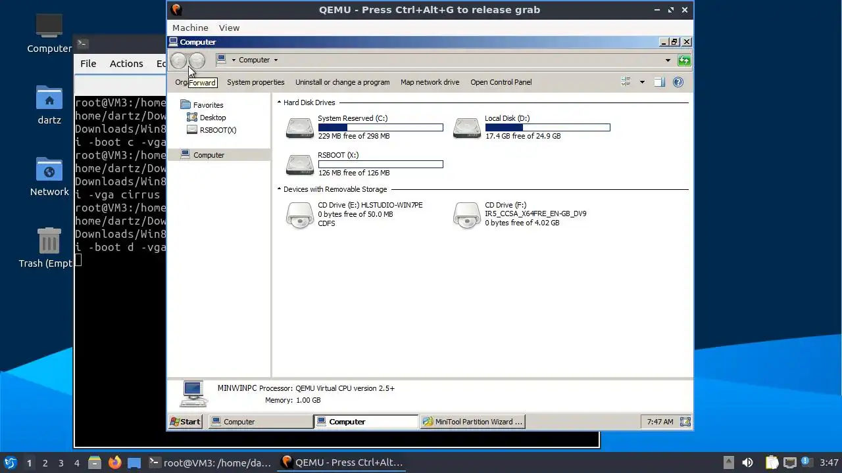Click the Favorites star folder icon
This screenshot has width=842, height=473.
[186, 104]
